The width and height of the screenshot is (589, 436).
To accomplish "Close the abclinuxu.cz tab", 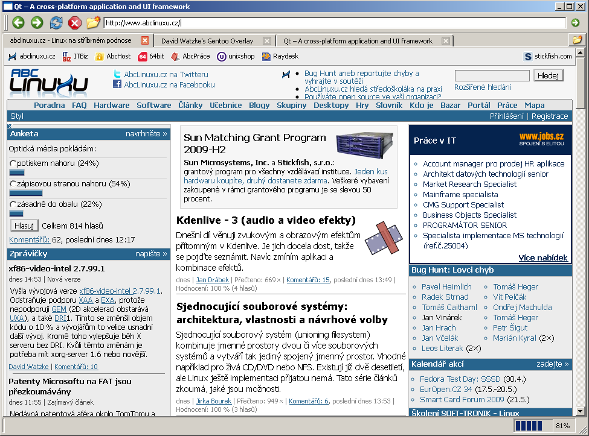I will pos(145,40).
